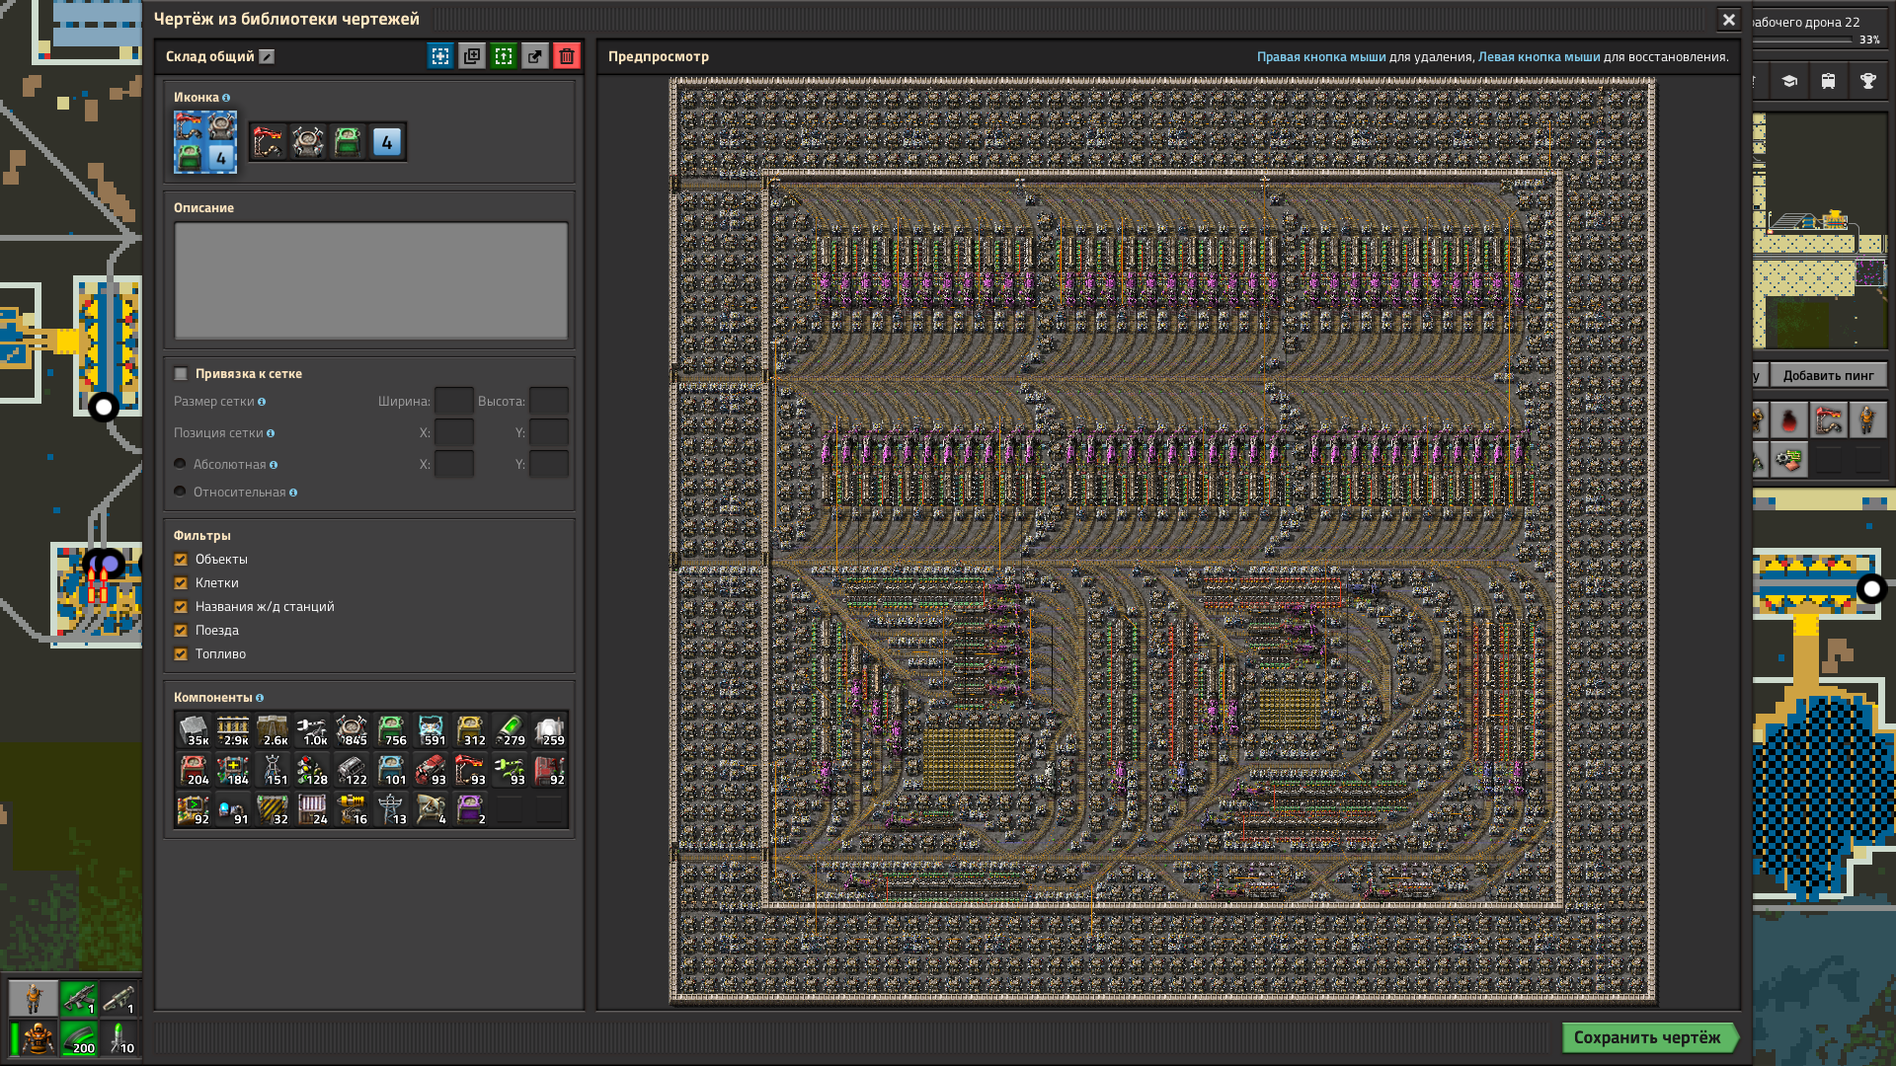The width and height of the screenshot is (1896, 1066).
Task: Click the train stop component showing 92
Action: 549,770
